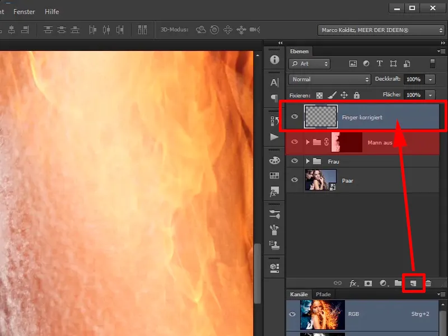Switch to the Pfade tab
The height and width of the screenshot is (336, 448).
point(323,295)
